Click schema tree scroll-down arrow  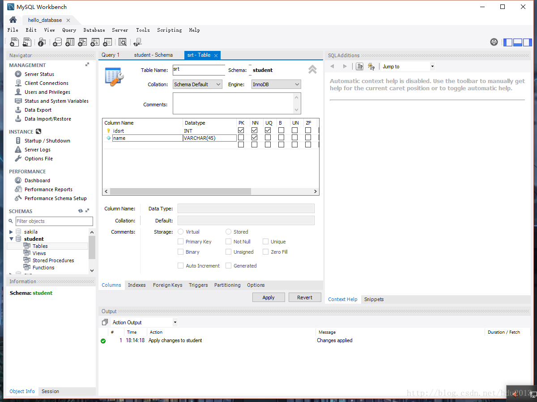[92, 270]
